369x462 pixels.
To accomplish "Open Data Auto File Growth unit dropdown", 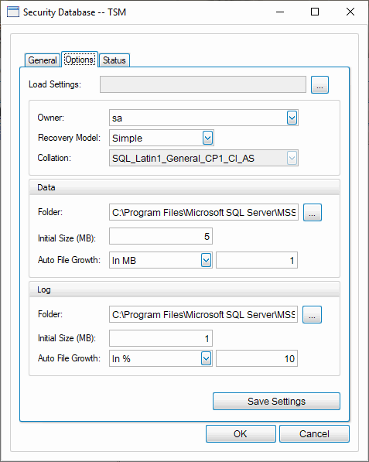I will (x=206, y=260).
